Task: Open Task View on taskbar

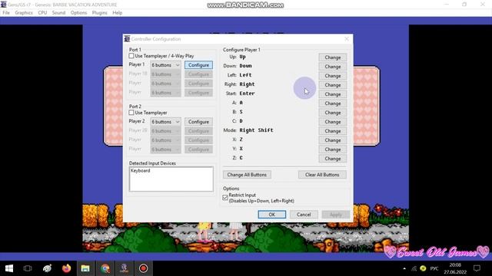Action: tap(28, 268)
